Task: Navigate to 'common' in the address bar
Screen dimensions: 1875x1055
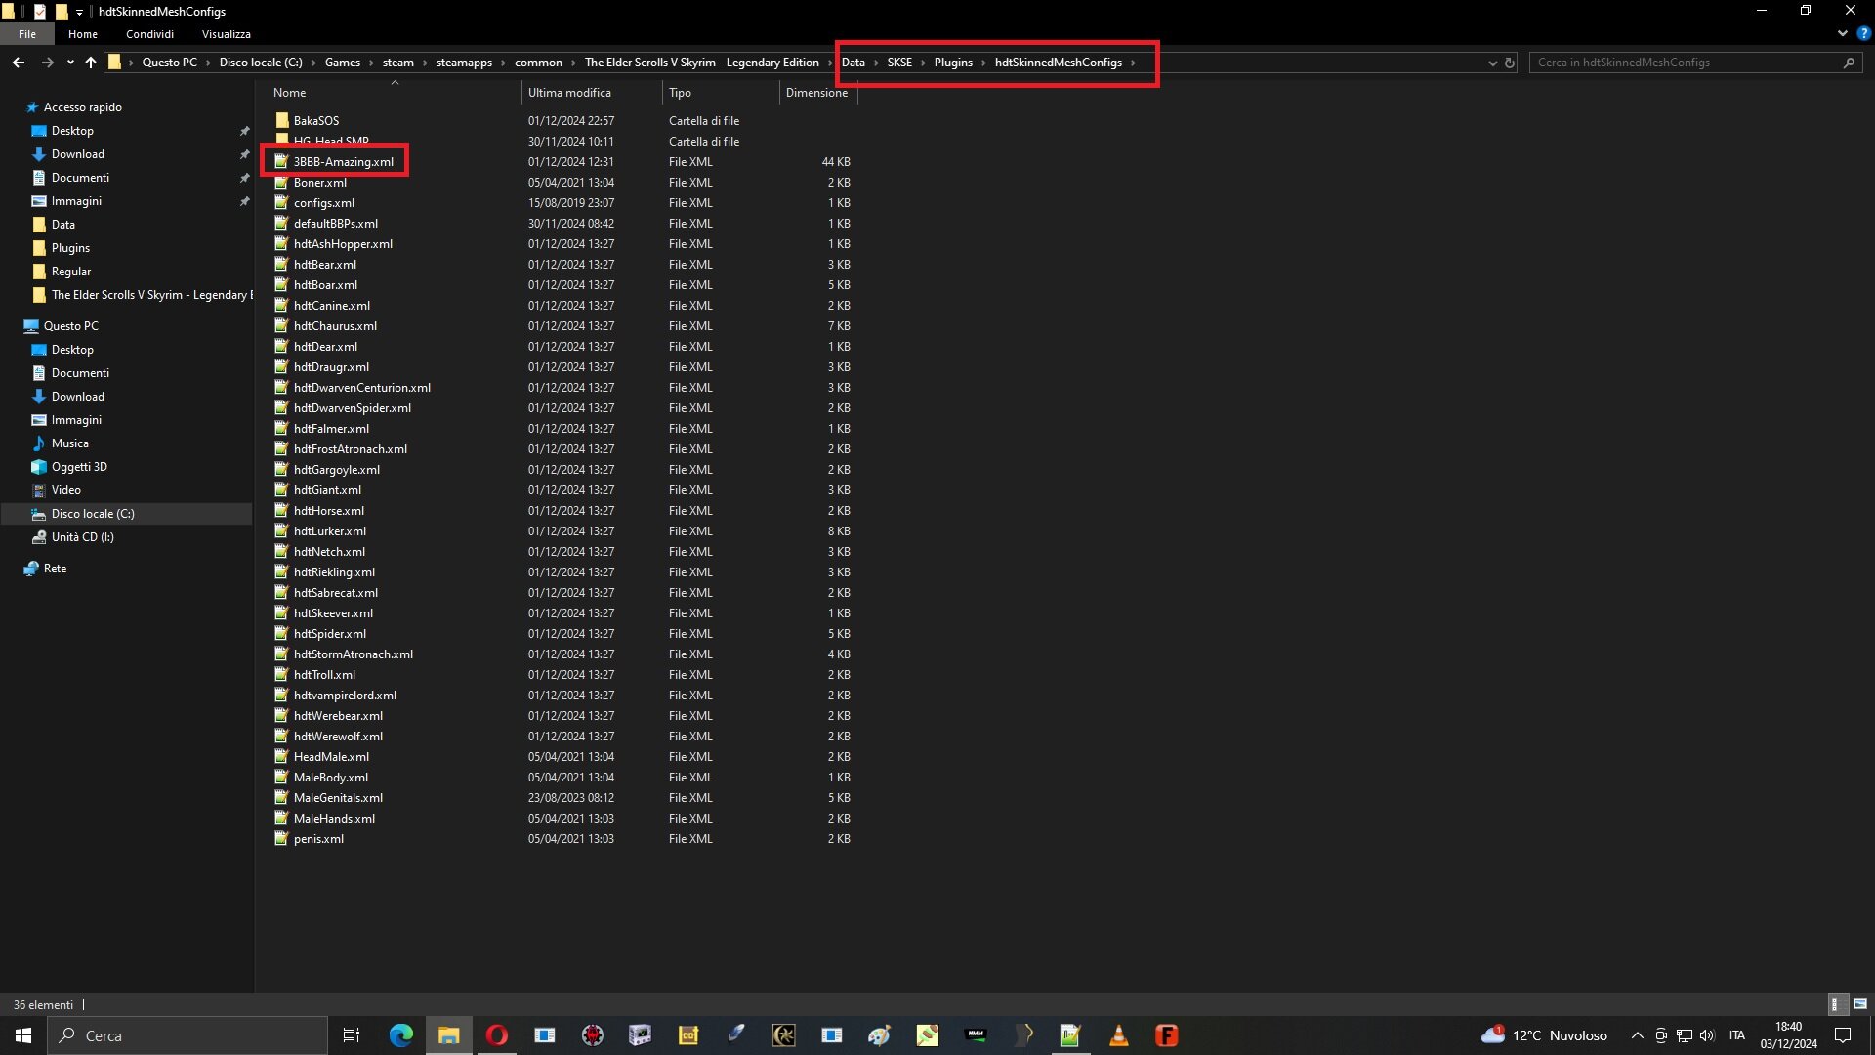Action: 538,63
